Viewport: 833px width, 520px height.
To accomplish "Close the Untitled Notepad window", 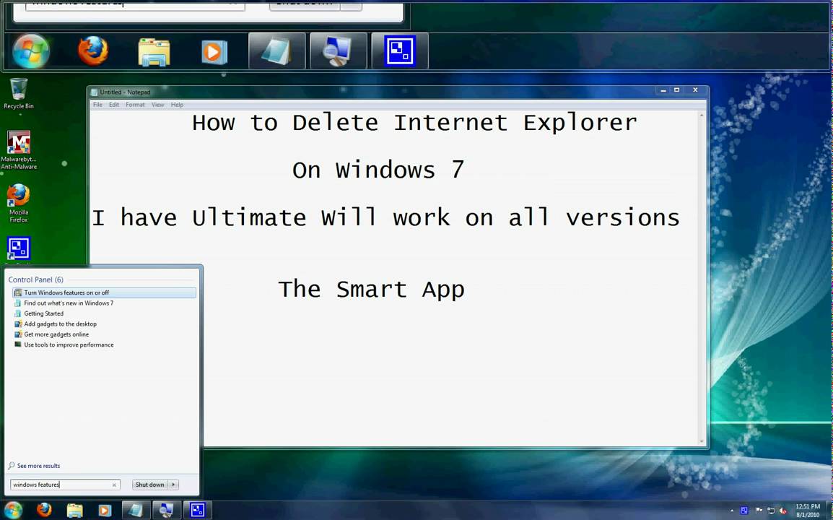I will point(695,90).
